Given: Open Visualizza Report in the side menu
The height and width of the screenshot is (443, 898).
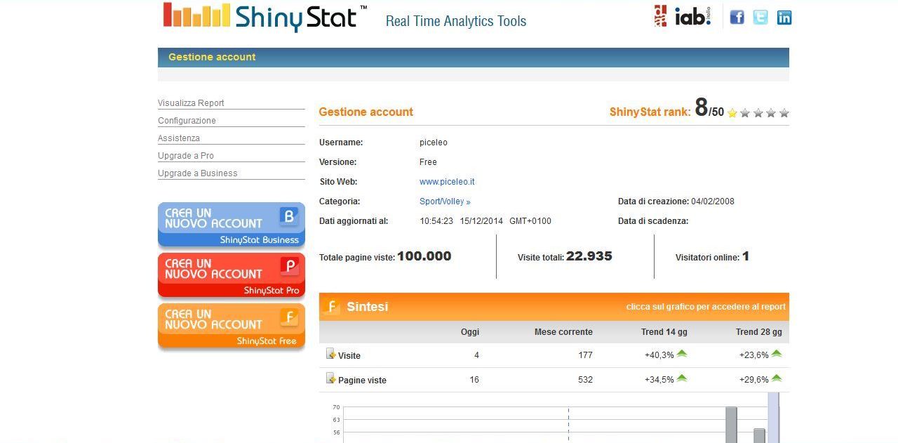Looking at the screenshot, I should 191,103.
